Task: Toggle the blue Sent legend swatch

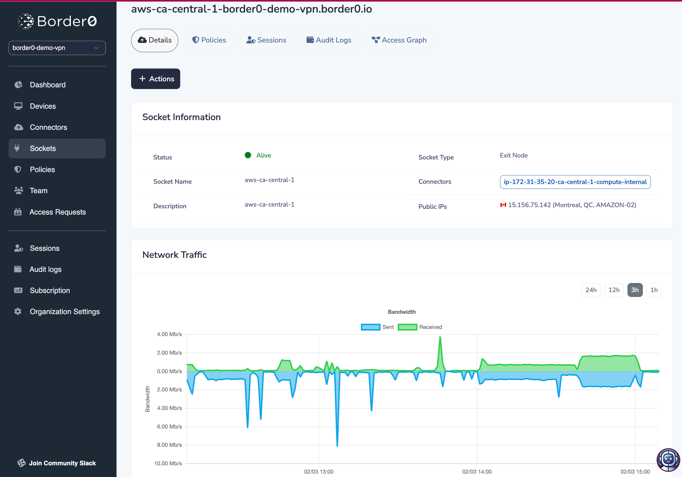Action: 370,327
